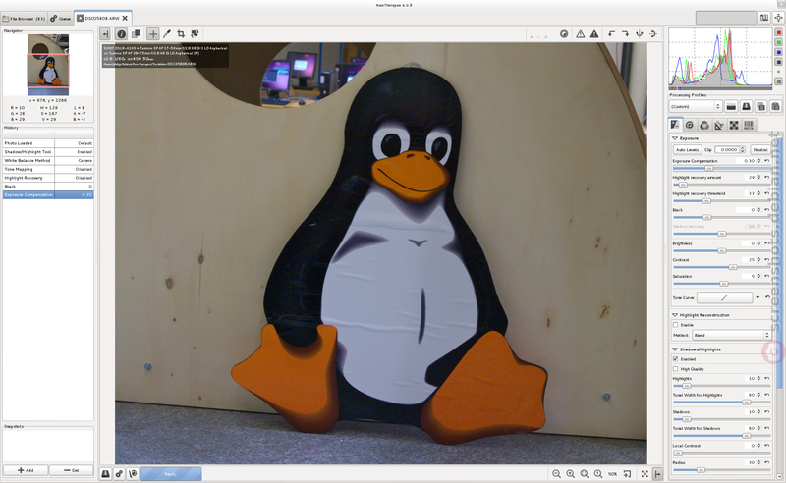Adjust the Contrast slider
This screenshot has width=786, height=483.
tap(720, 267)
